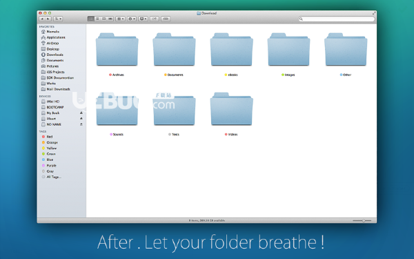Open AirDrop in the sidebar

[x=50, y=44]
